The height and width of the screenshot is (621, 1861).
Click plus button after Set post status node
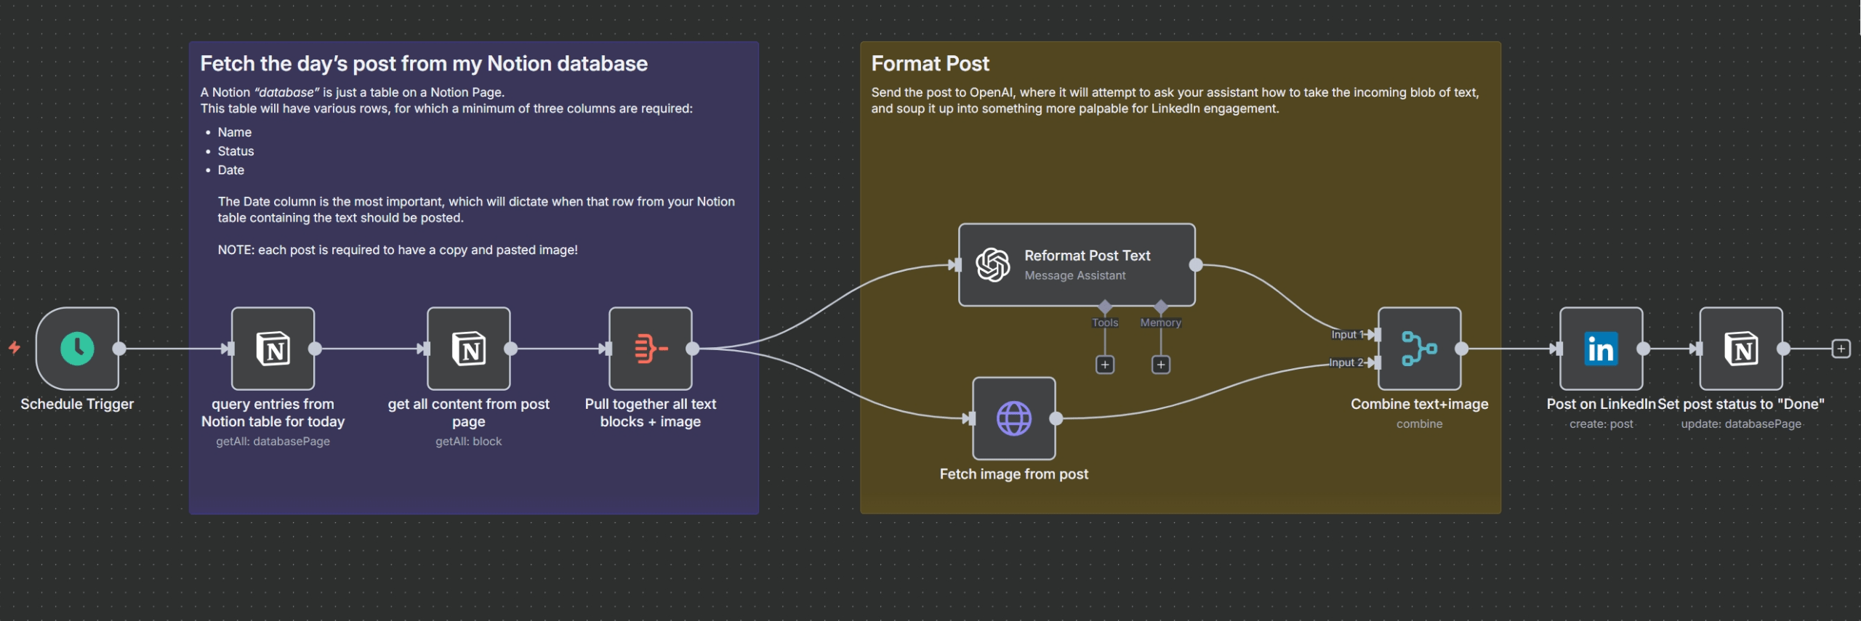tap(1841, 349)
